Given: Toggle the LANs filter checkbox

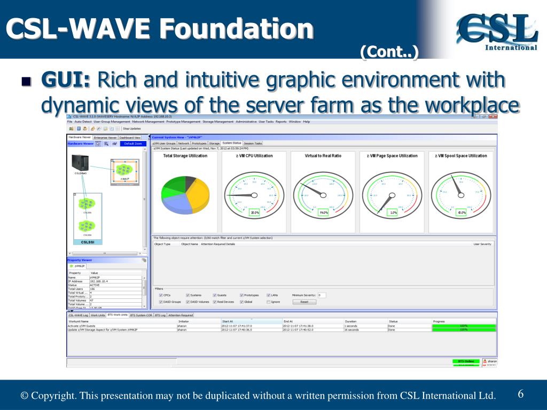Looking at the screenshot, I should (x=268, y=295).
